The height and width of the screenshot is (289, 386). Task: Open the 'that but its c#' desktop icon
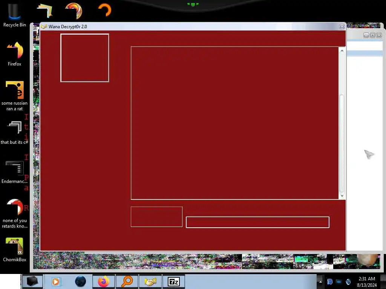[15, 133]
